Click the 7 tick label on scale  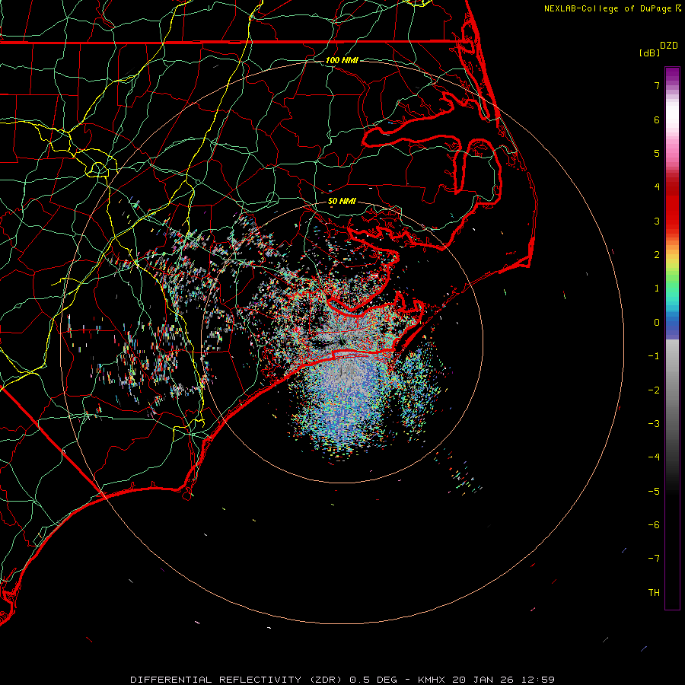657,85
